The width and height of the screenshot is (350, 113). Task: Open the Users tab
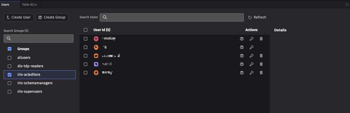5,5
